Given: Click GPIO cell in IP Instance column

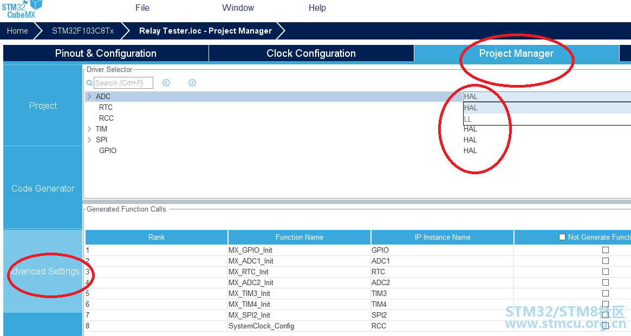Looking at the screenshot, I should click(443, 250).
